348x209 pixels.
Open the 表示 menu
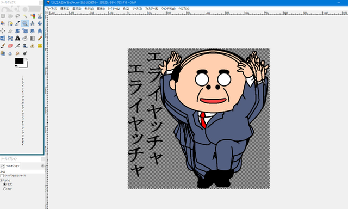[89, 9]
